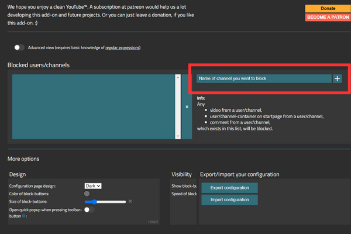
Task: Focus the channel name input field
Action: [263, 78]
